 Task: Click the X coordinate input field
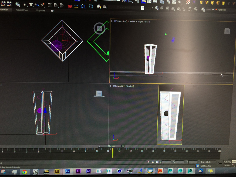166,162
